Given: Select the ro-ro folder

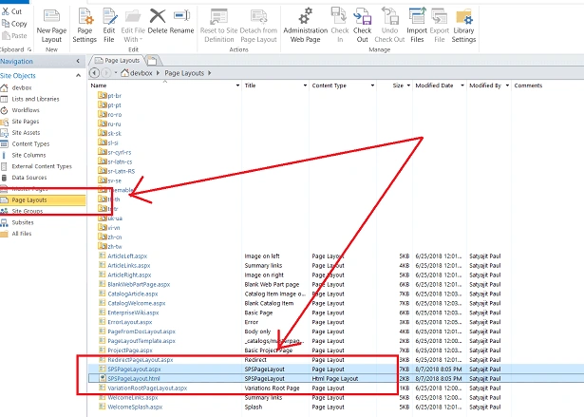Looking at the screenshot, I should pos(115,115).
